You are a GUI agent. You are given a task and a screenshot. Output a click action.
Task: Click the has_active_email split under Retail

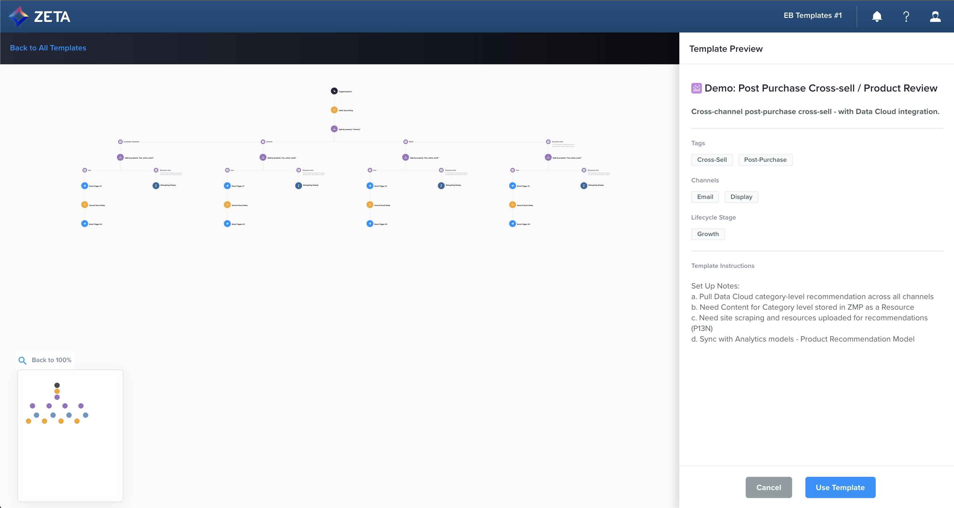(x=406, y=158)
